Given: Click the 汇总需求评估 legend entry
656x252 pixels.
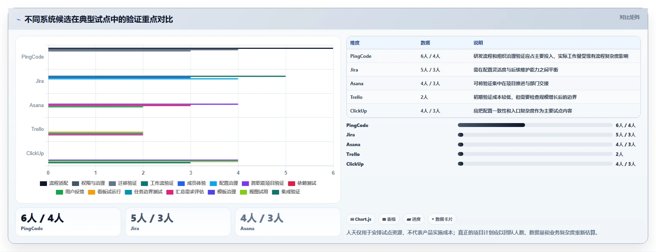Looking at the screenshot, I should coord(185,192).
